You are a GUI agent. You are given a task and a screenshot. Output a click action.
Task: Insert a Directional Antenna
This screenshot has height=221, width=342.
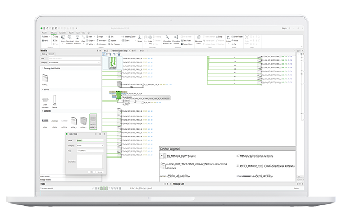click(70, 40)
